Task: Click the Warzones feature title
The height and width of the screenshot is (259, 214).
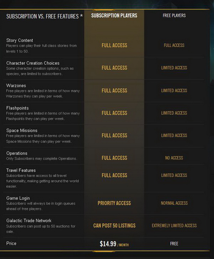Action: 16,86
